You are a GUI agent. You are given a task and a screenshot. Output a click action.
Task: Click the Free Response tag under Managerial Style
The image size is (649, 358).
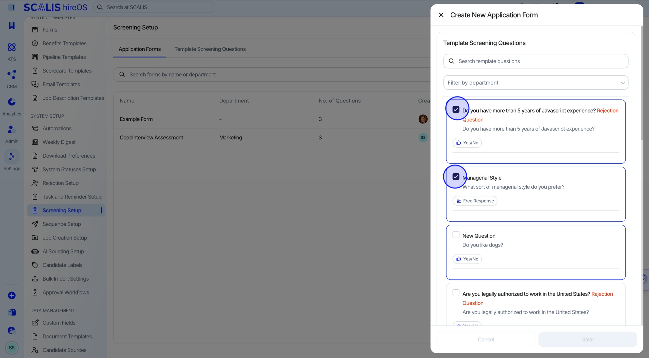pyautogui.click(x=475, y=201)
